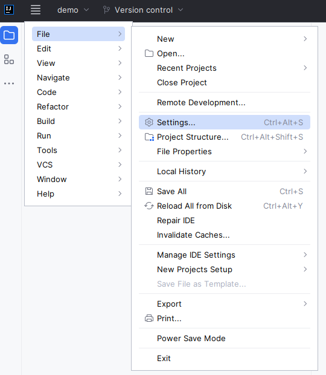Click the Project Structure folder icon
326x375 pixels.
point(149,137)
